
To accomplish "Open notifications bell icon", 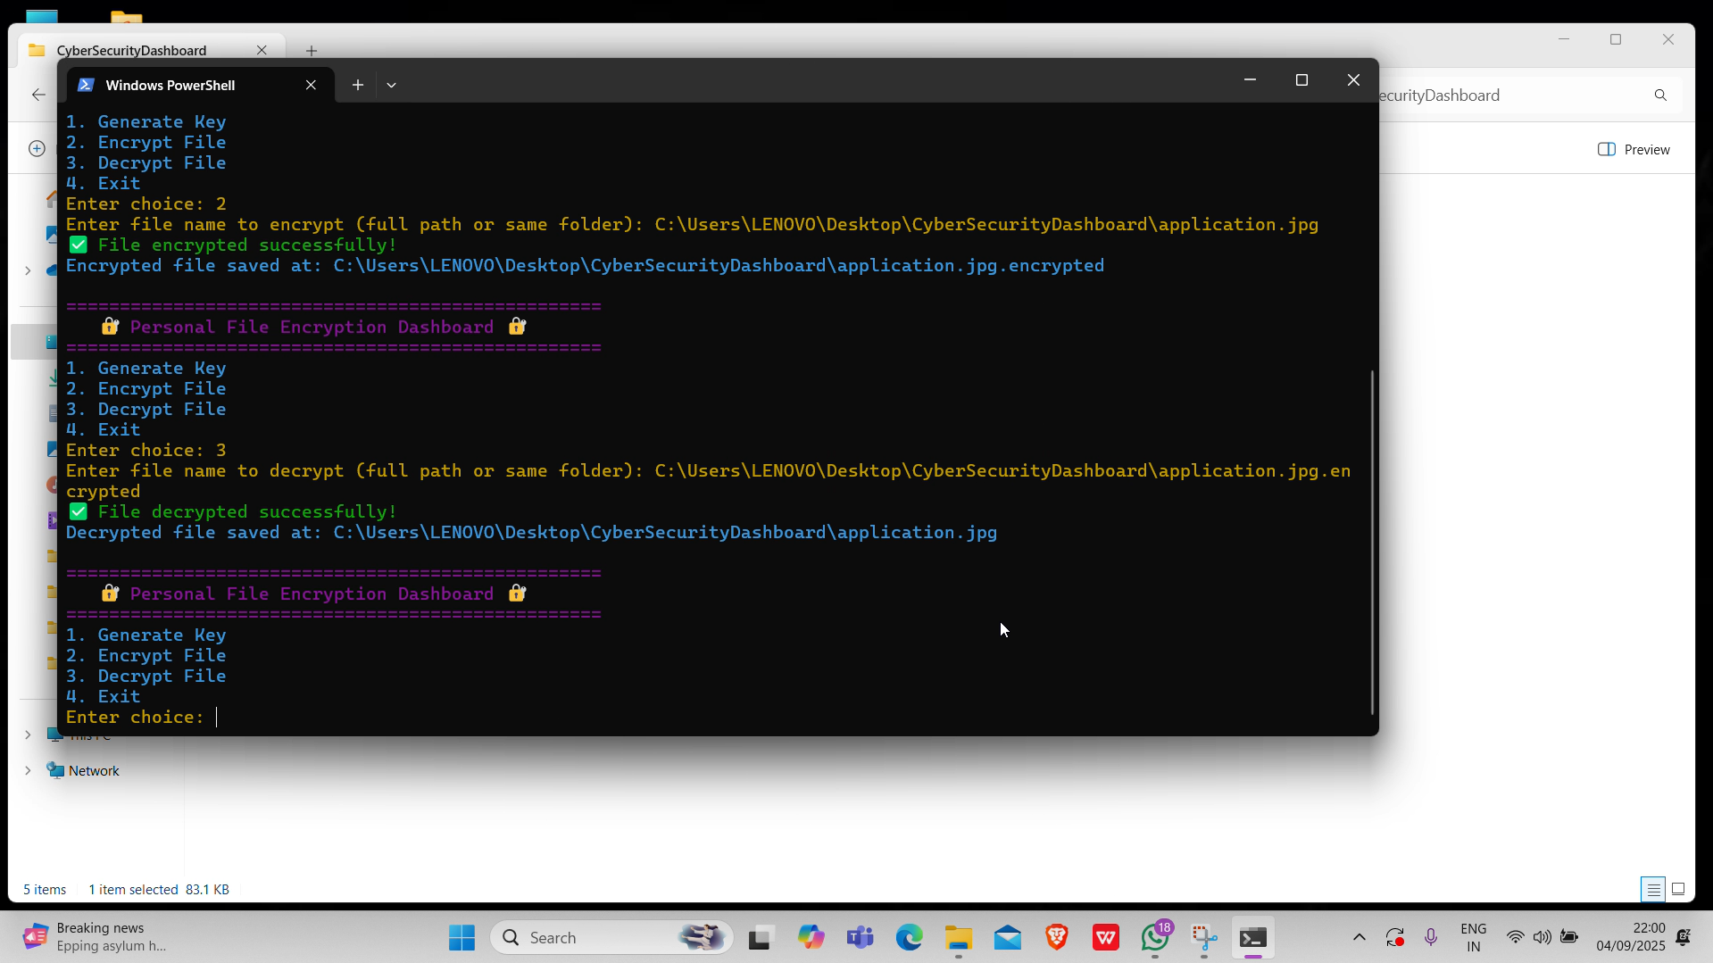I will 1684,937.
